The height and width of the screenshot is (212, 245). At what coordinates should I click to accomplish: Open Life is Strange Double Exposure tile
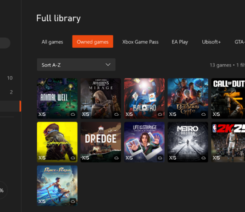(x=145, y=142)
